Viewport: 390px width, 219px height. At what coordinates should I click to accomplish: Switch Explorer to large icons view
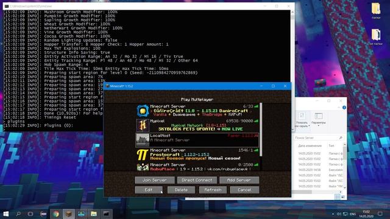click(x=343, y=196)
